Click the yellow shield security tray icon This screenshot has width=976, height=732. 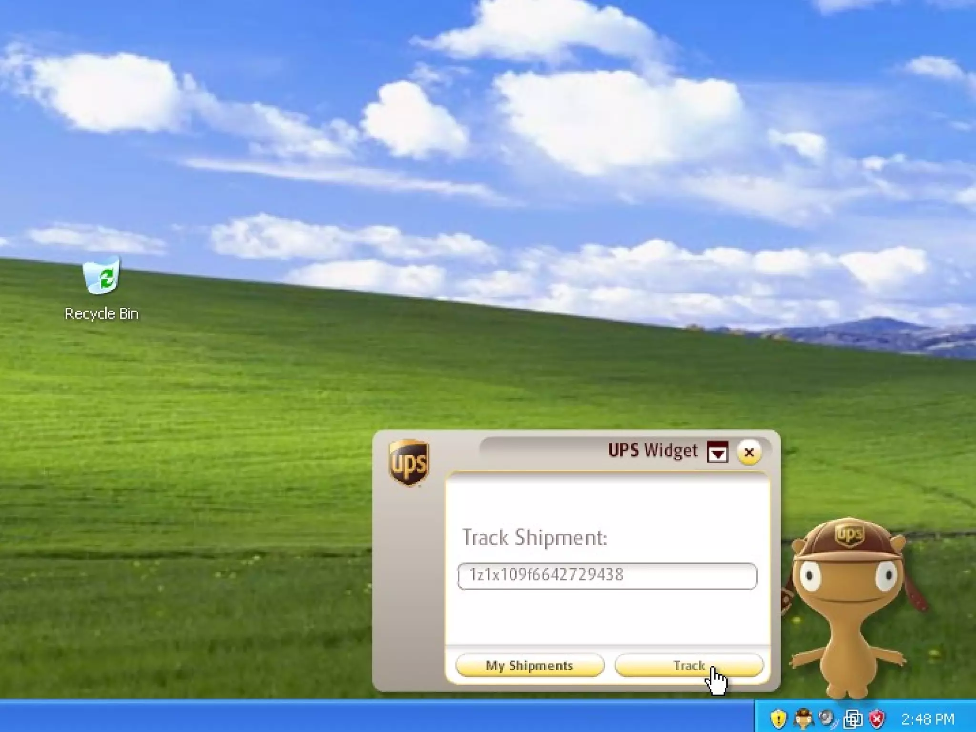tap(778, 718)
